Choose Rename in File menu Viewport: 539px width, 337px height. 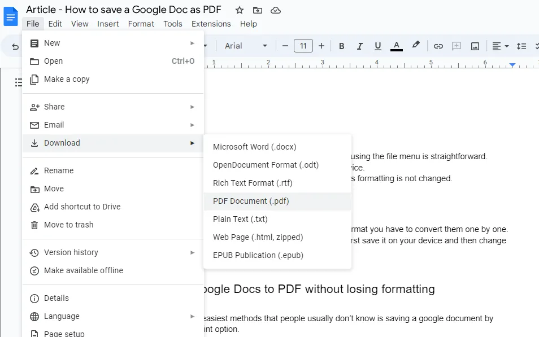pyautogui.click(x=113, y=170)
